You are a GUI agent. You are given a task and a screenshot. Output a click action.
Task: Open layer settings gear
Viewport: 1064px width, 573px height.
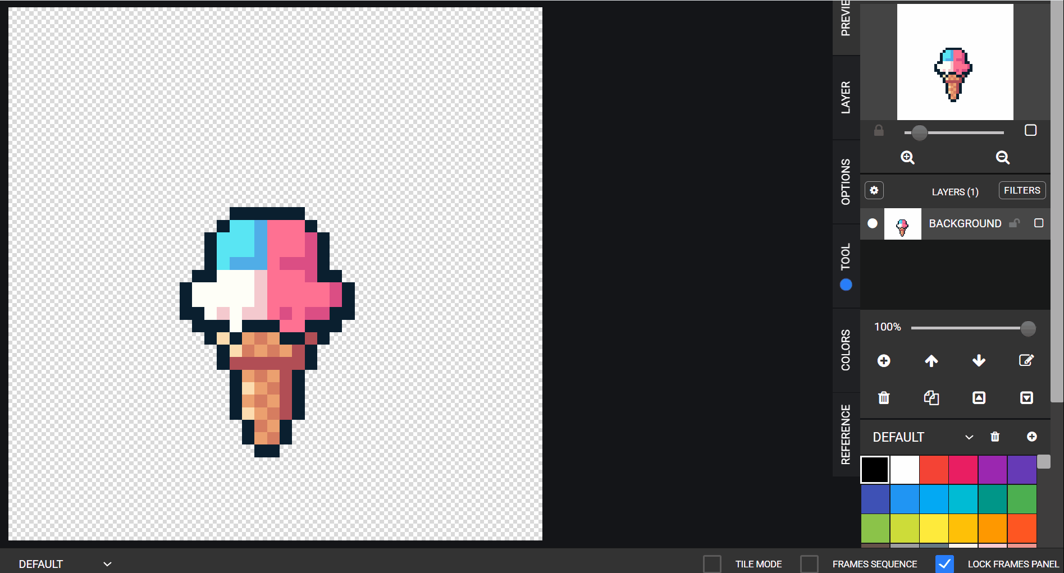coord(874,190)
